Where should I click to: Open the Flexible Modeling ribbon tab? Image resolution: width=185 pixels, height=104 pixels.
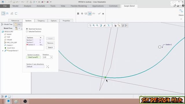[79, 6]
